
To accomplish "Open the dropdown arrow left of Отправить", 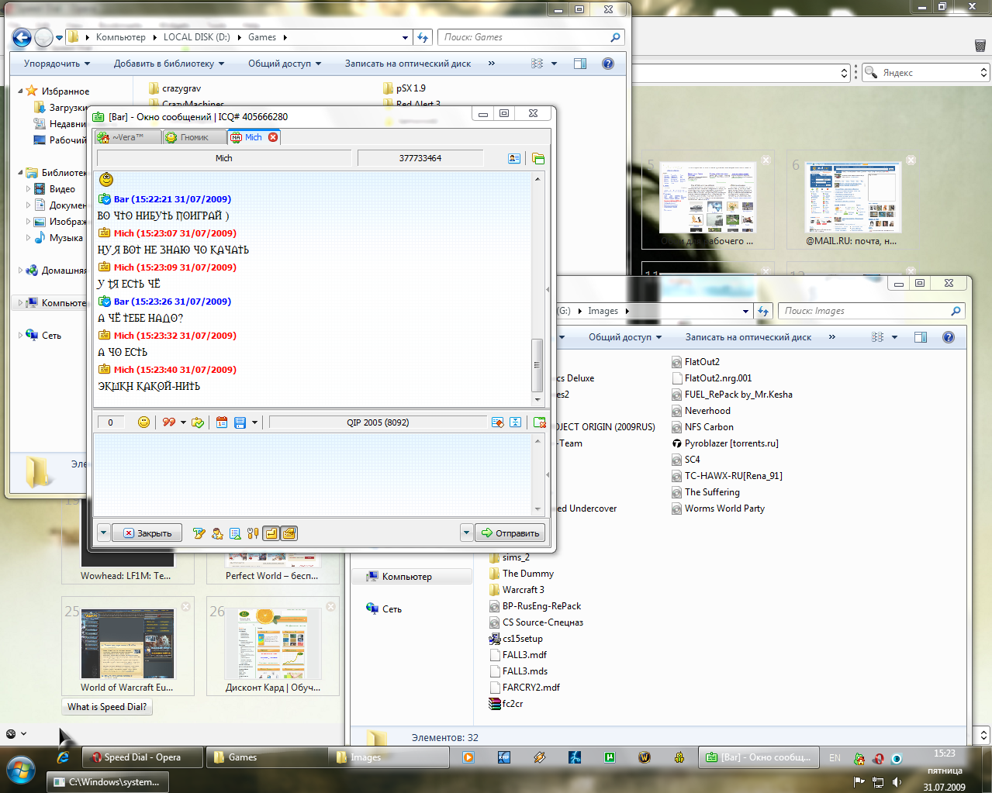I will (x=466, y=533).
